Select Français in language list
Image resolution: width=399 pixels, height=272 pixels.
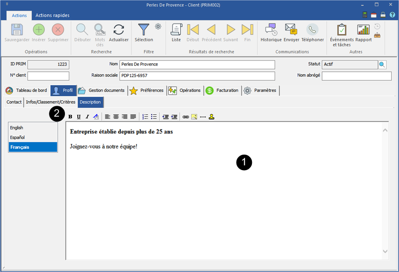[33, 147]
